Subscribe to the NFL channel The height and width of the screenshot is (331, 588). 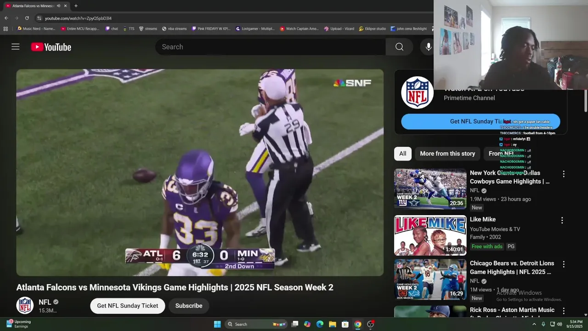[188, 306]
